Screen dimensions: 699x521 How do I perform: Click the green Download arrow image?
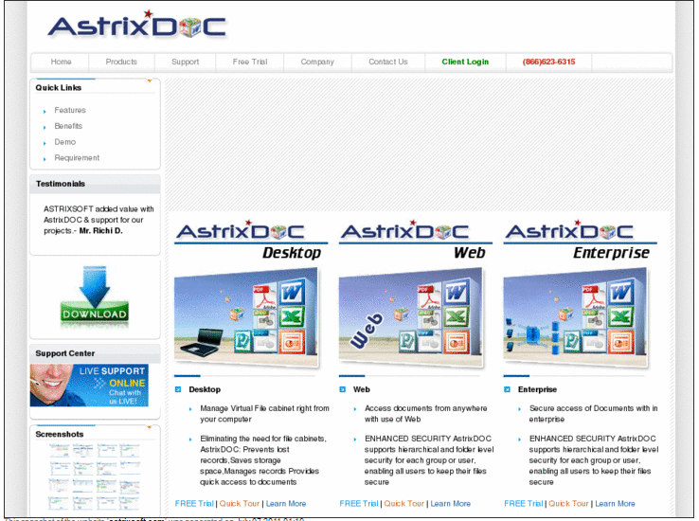(x=94, y=296)
